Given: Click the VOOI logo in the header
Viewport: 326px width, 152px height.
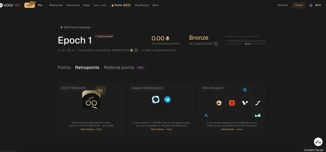Looking at the screenshot, I should click(6, 5).
